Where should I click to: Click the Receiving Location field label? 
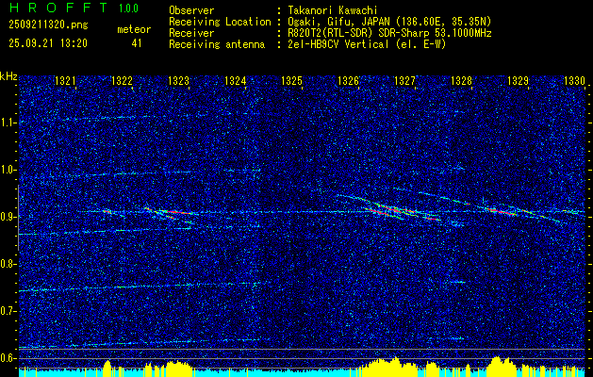click(220, 22)
